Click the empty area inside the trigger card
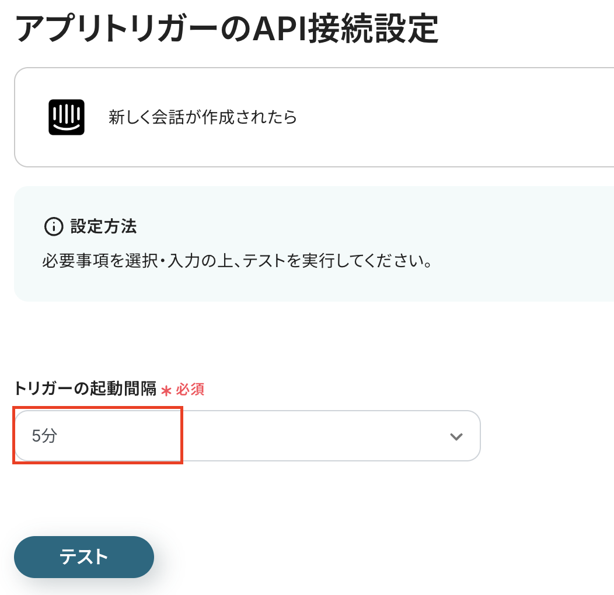Viewport: 614px width, 595px height. click(455, 117)
